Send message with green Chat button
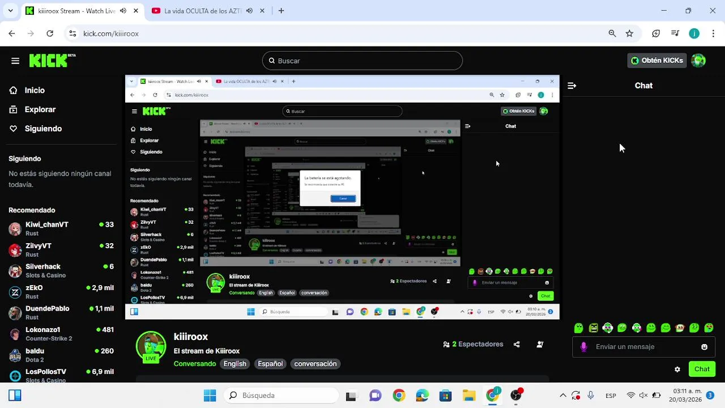This screenshot has height=408, width=725. 702,369
